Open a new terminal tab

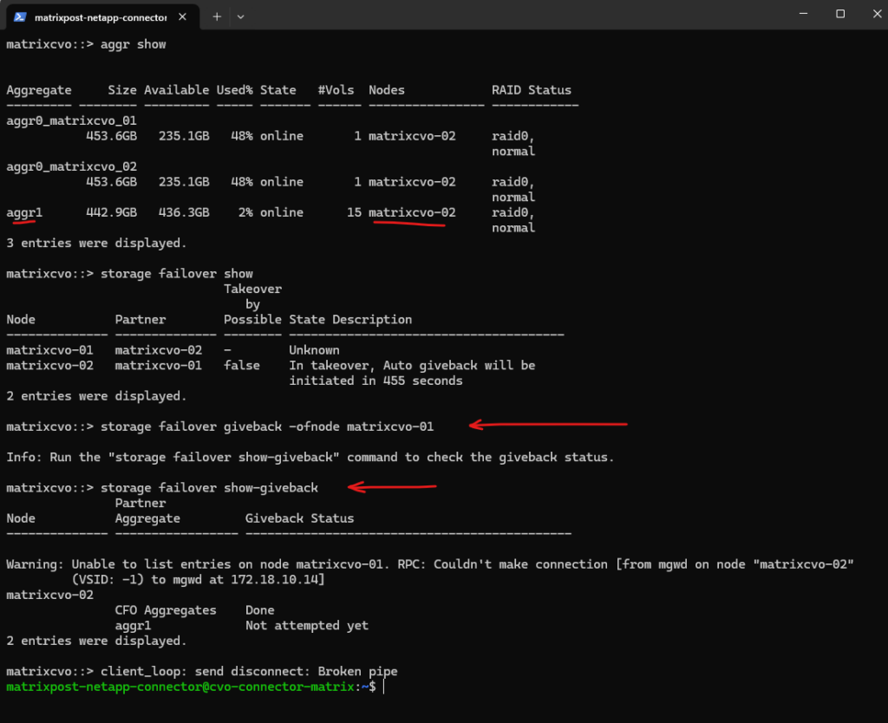click(x=217, y=16)
